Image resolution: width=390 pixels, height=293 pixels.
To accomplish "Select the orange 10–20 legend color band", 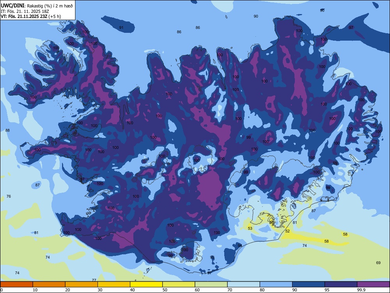I will tap(49, 284).
